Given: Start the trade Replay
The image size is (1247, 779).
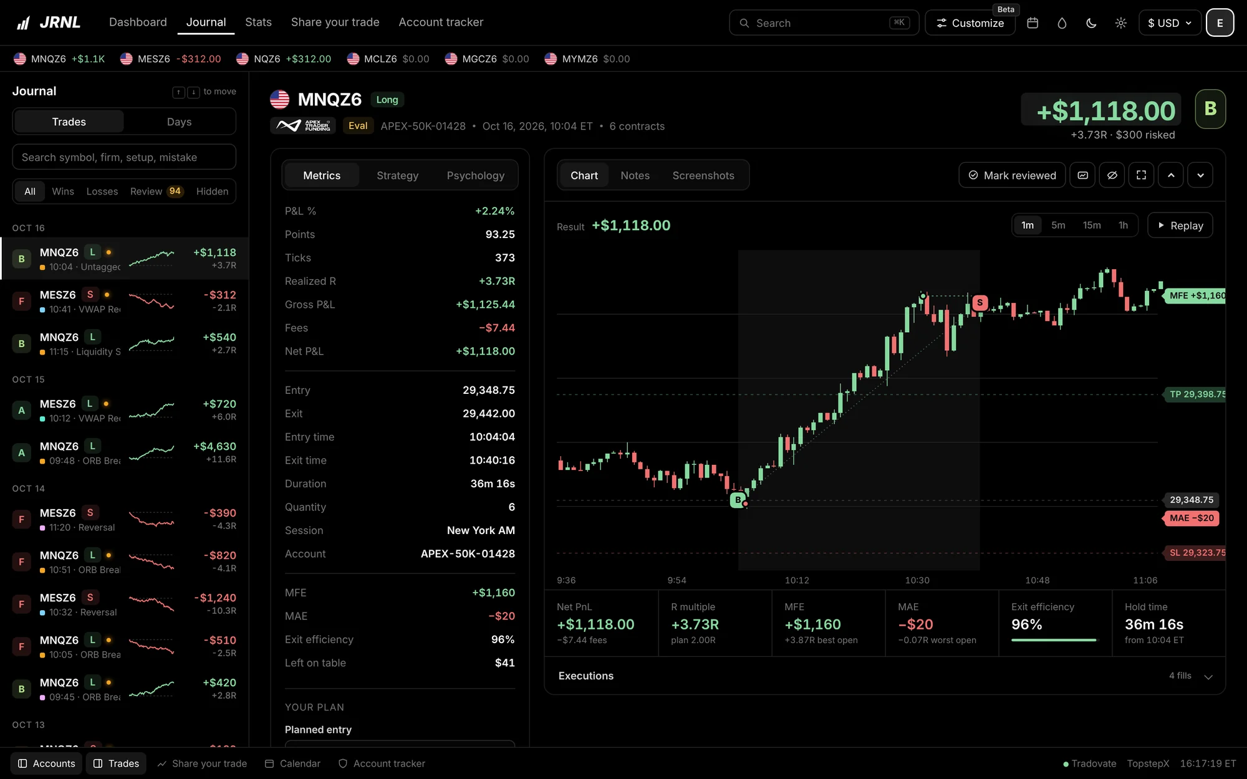Looking at the screenshot, I should [1180, 226].
